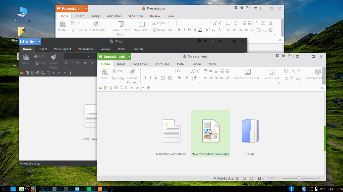Switch to Animation tab in Presentation
This screenshot has height=192, width=343.
tap(114, 16)
